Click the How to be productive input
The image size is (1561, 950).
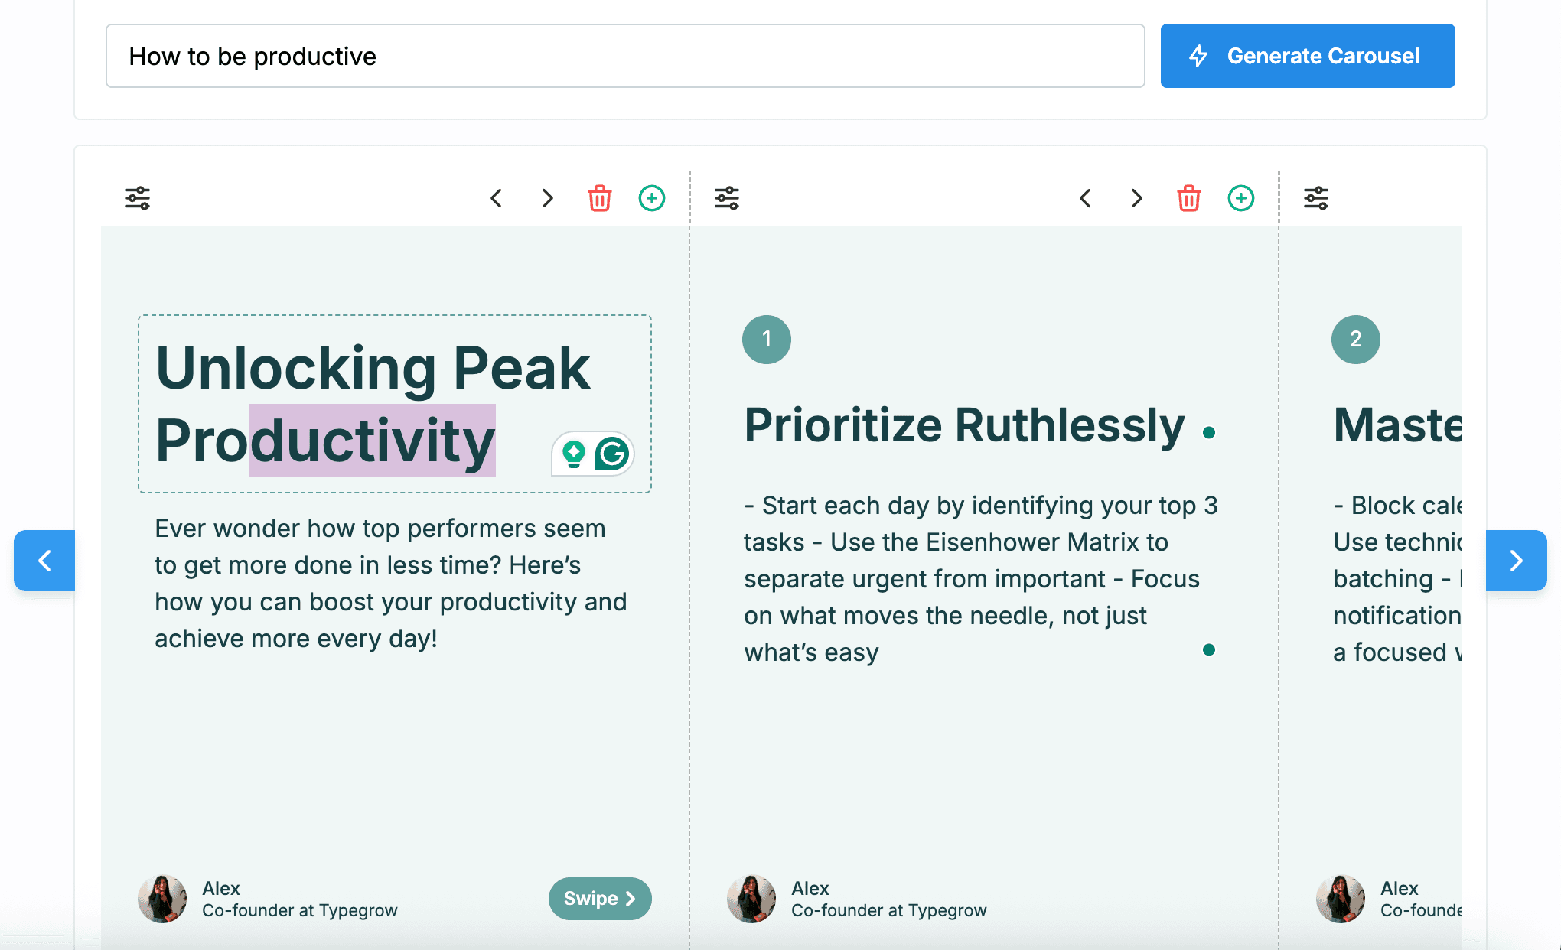click(x=624, y=56)
